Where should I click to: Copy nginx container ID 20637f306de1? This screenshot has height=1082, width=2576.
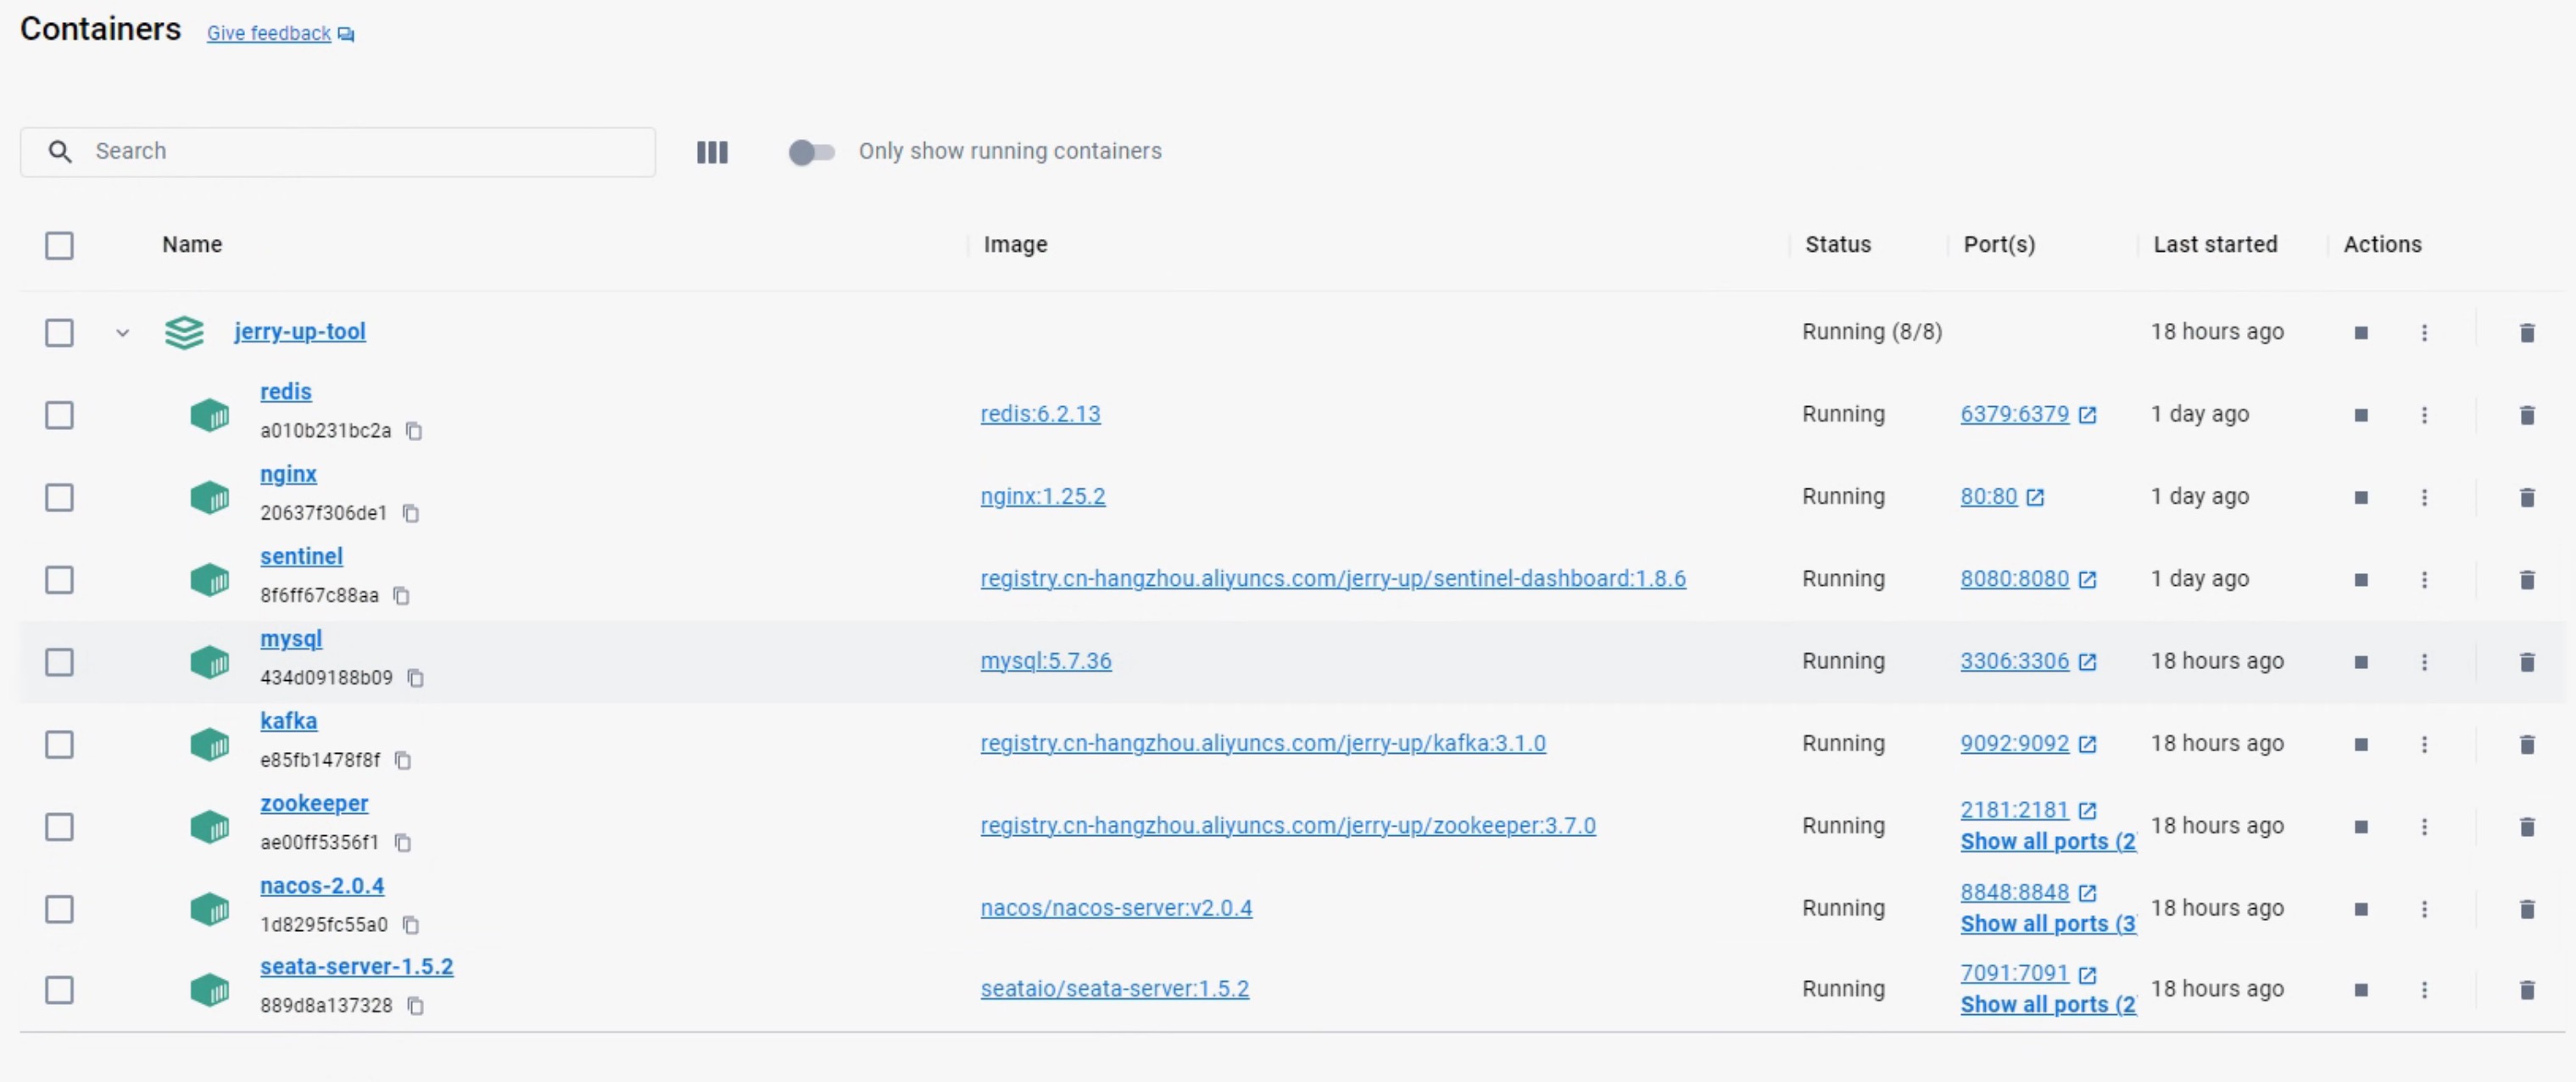411,513
